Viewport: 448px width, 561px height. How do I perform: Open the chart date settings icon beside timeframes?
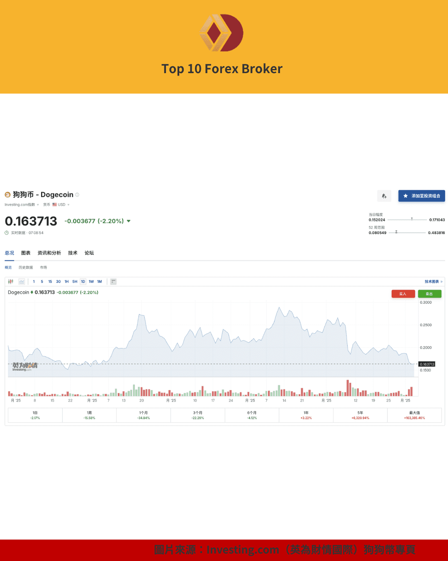pos(113,281)
